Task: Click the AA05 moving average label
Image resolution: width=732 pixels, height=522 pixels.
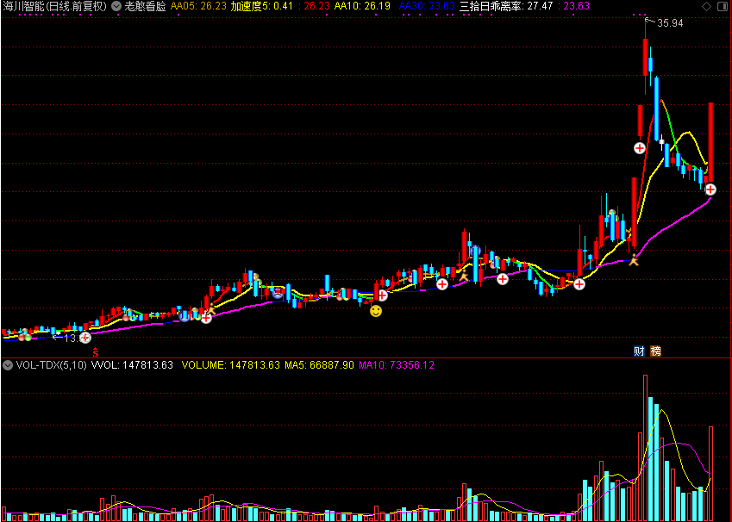Action: click(x=198, y=6)
